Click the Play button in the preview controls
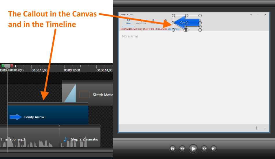Viewport: 275px width, 159px height. [193, 149]
